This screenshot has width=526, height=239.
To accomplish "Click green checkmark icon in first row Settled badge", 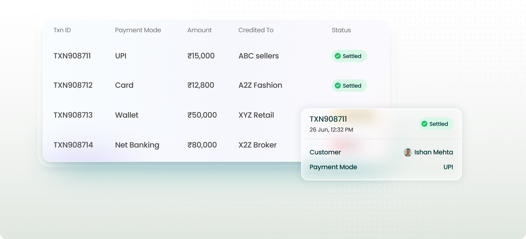I will tap(338, 56).
